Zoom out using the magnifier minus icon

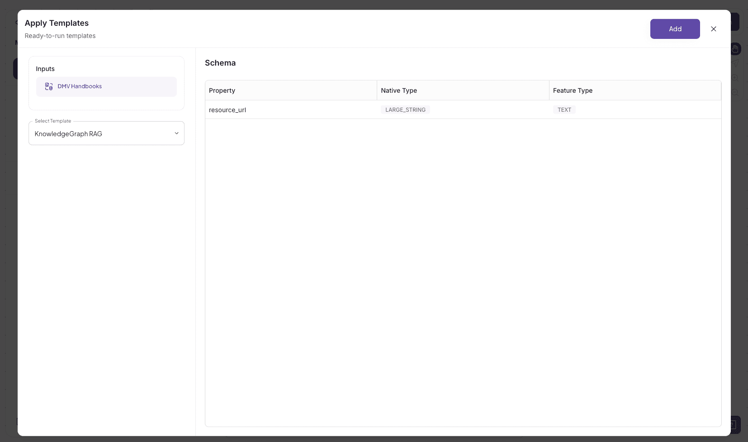tap(735, 93)
